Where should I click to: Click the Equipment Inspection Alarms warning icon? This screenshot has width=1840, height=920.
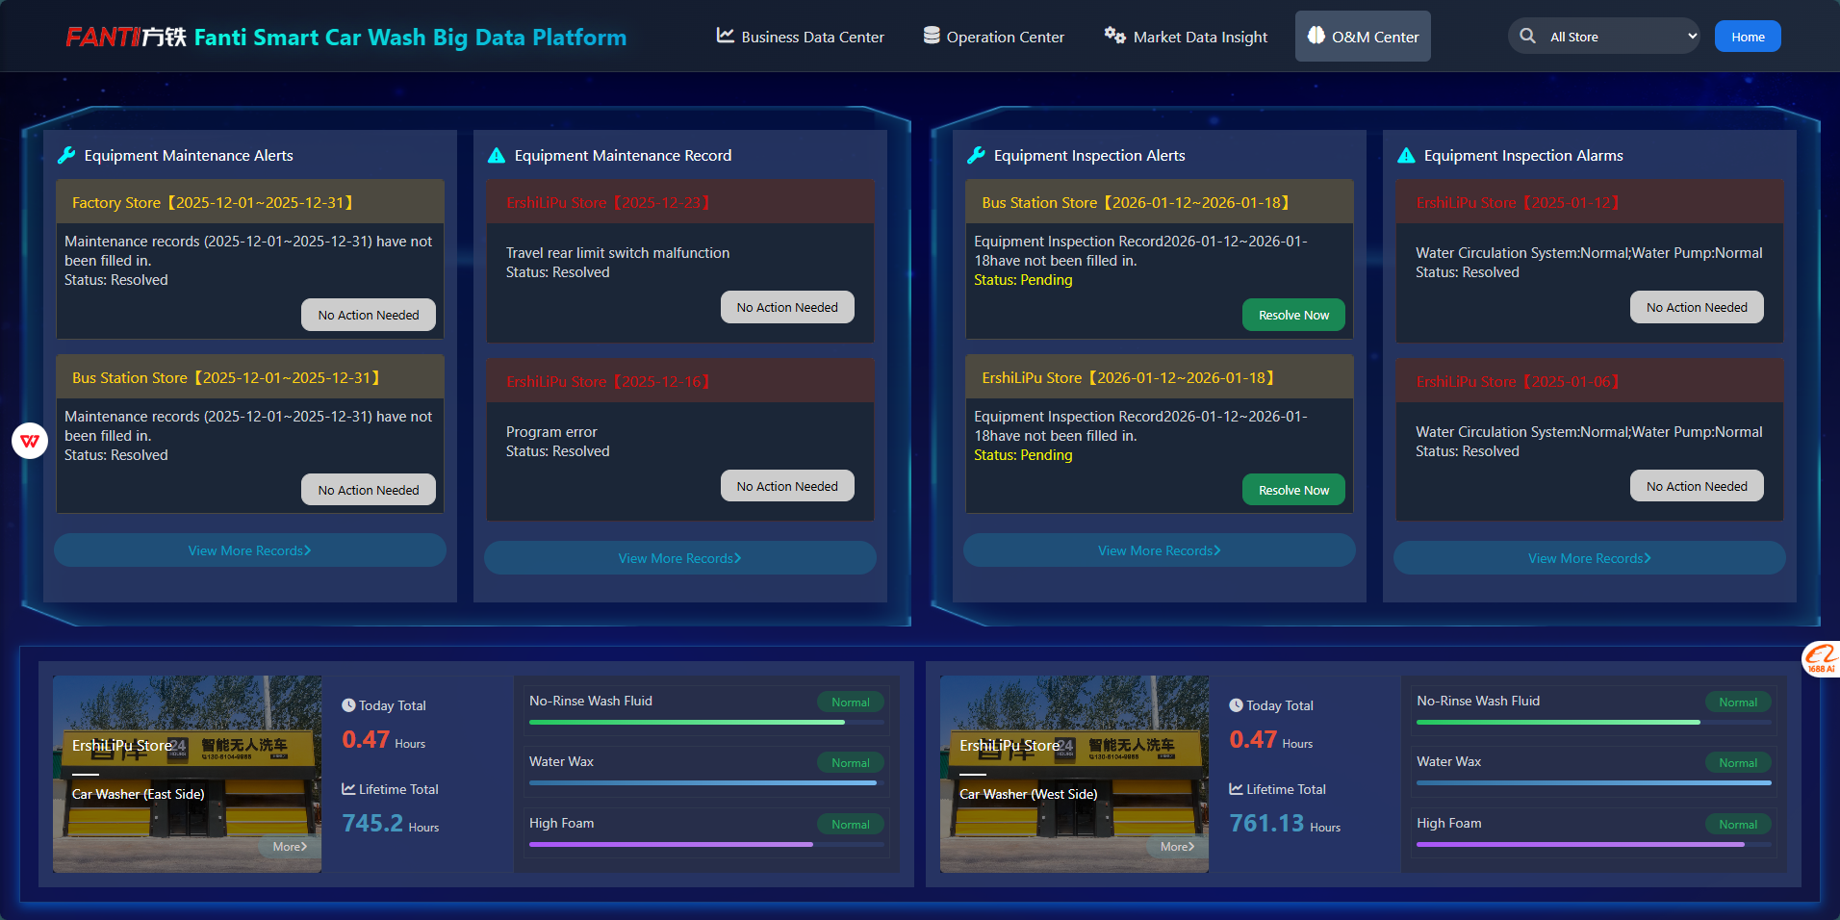pos(1406,156)
